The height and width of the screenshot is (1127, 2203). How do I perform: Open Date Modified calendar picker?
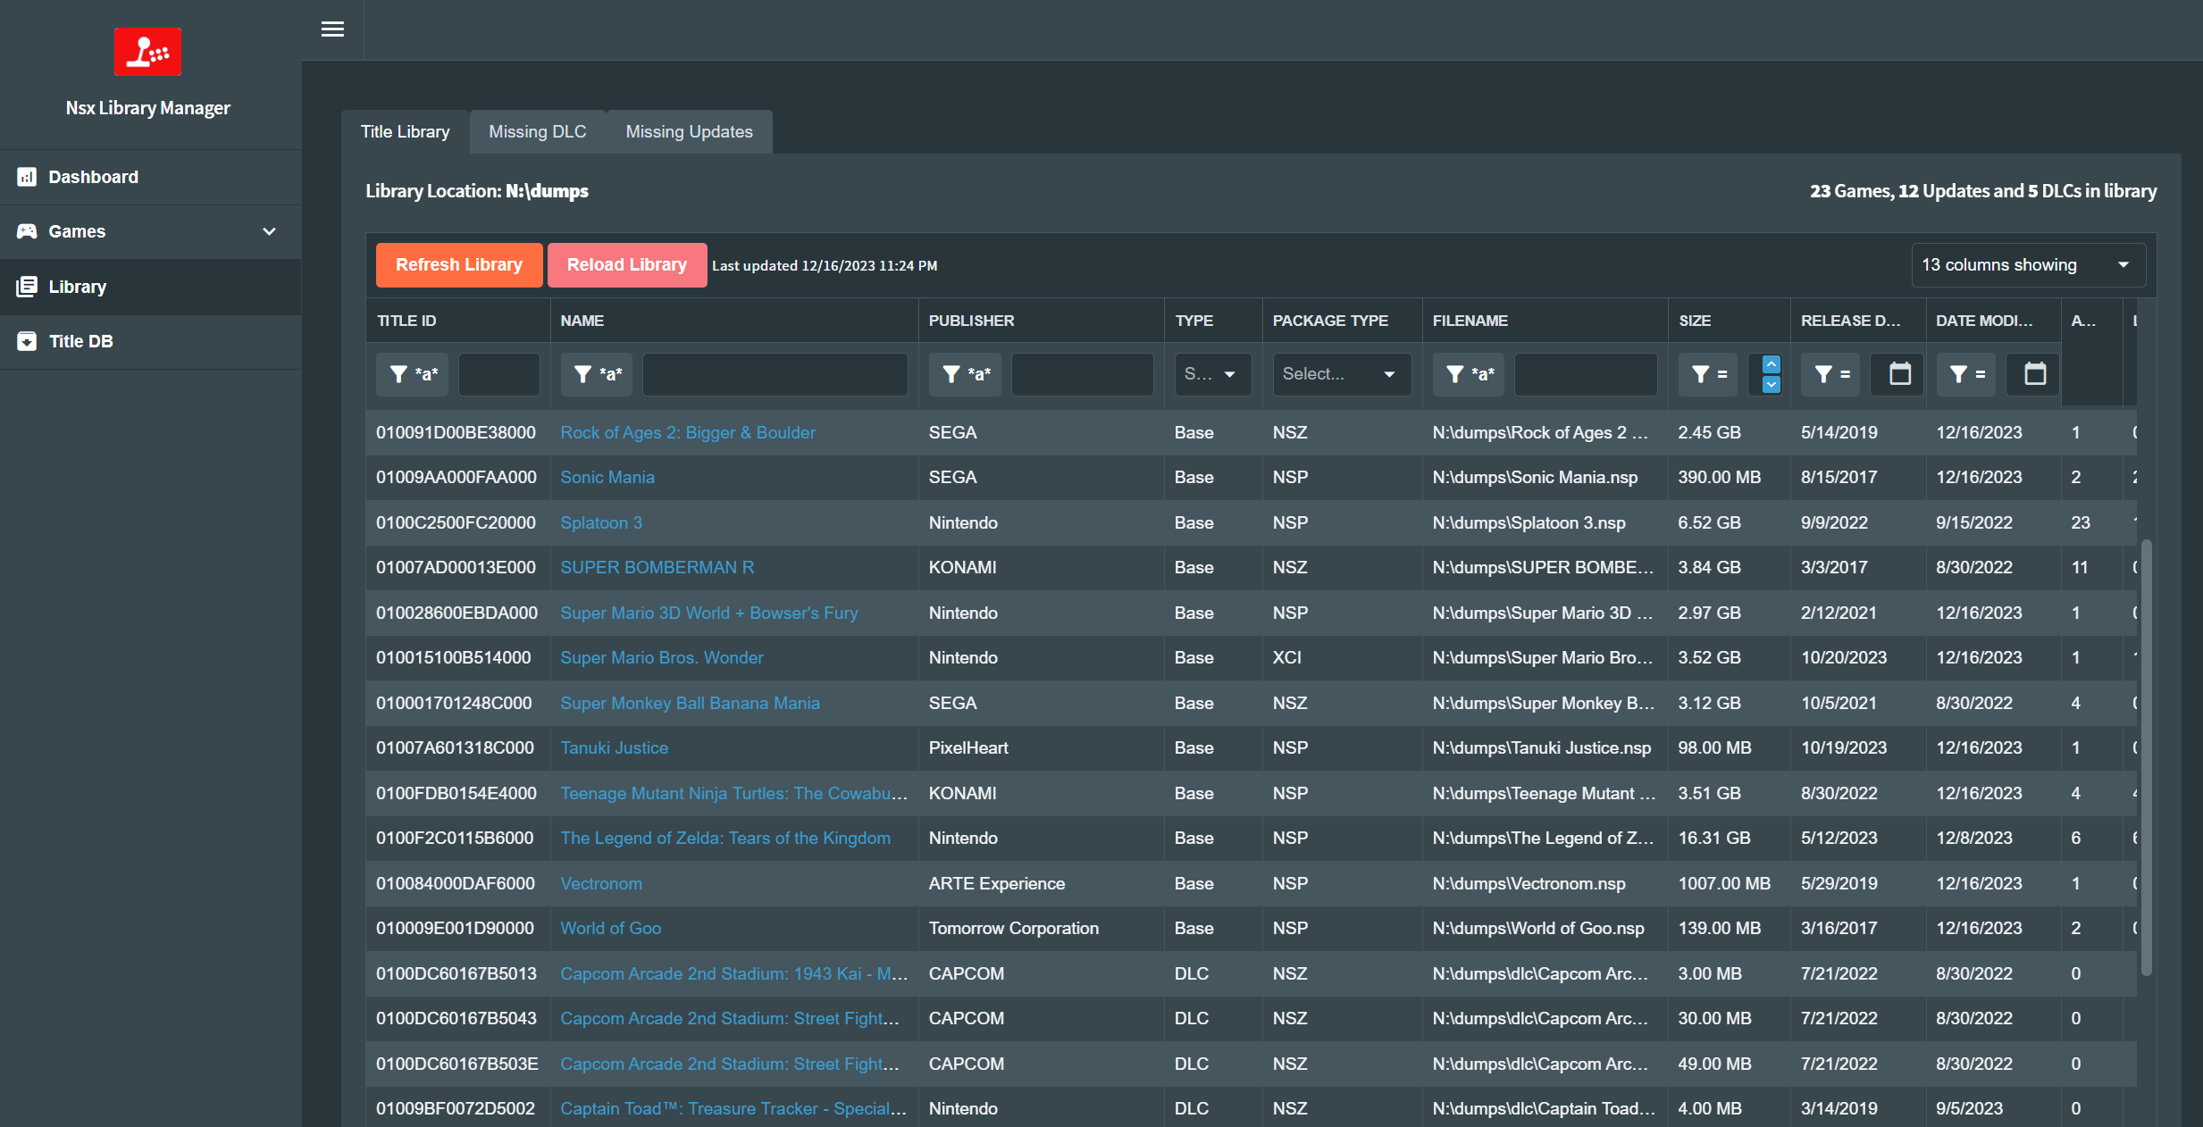click(x=2035, y=374)
